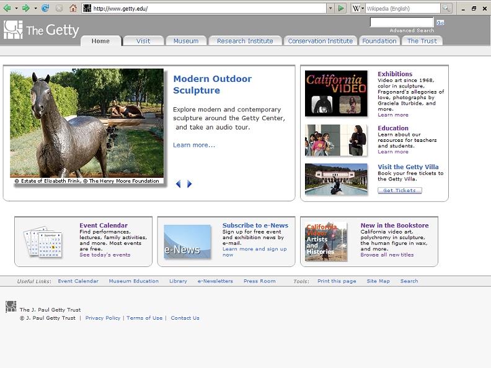Expand the address bar URL dropdown
Screen dimensions: 491x368
coord(330,9)
